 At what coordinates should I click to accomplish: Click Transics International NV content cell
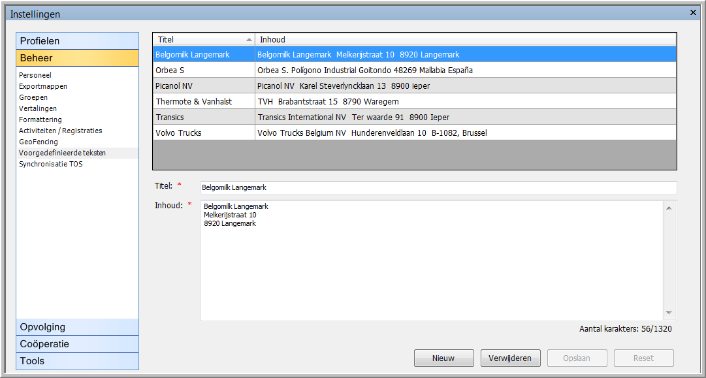coord(466,117)
